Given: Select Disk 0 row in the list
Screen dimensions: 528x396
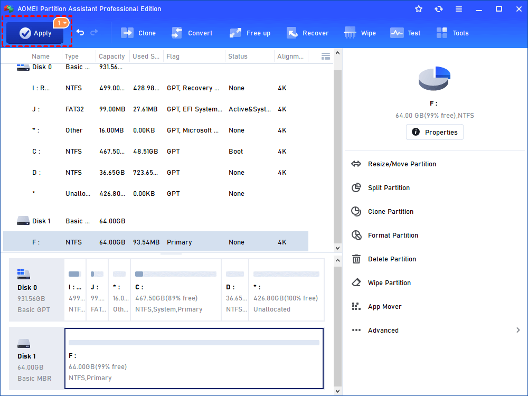Looking at the screenshot, I should click(x=156, y=67).
